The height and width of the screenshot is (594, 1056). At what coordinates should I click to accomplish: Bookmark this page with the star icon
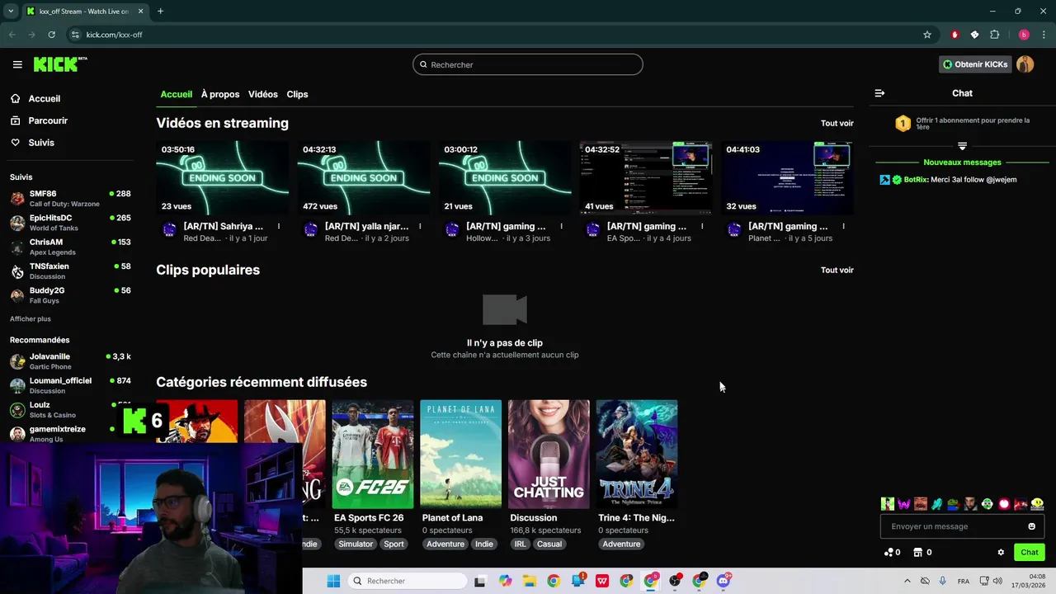927,35
